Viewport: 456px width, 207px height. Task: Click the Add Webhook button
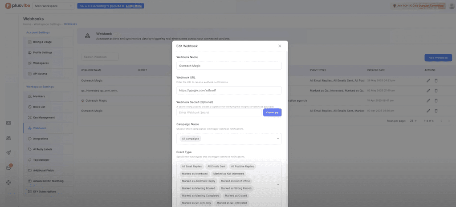[438, 57]
